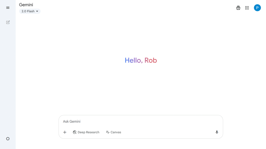Click the word 'Rob' in the greeting

[x=151, y=60]
